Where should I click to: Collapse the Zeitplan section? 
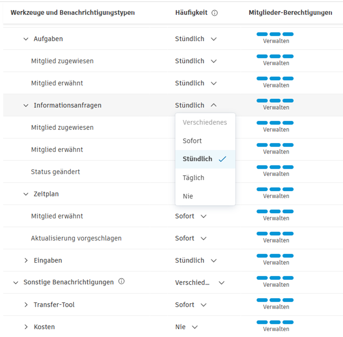point(26,194)
